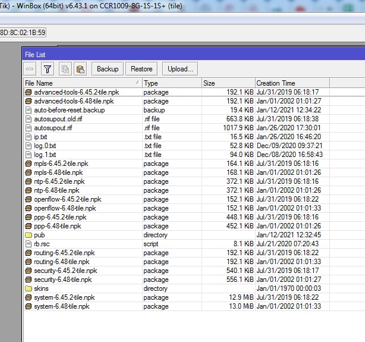Viewport: 365px width, 342px height.
Task: Click package icon of openflow-6.48-tile.npk
Action: (x=29, y=208)
